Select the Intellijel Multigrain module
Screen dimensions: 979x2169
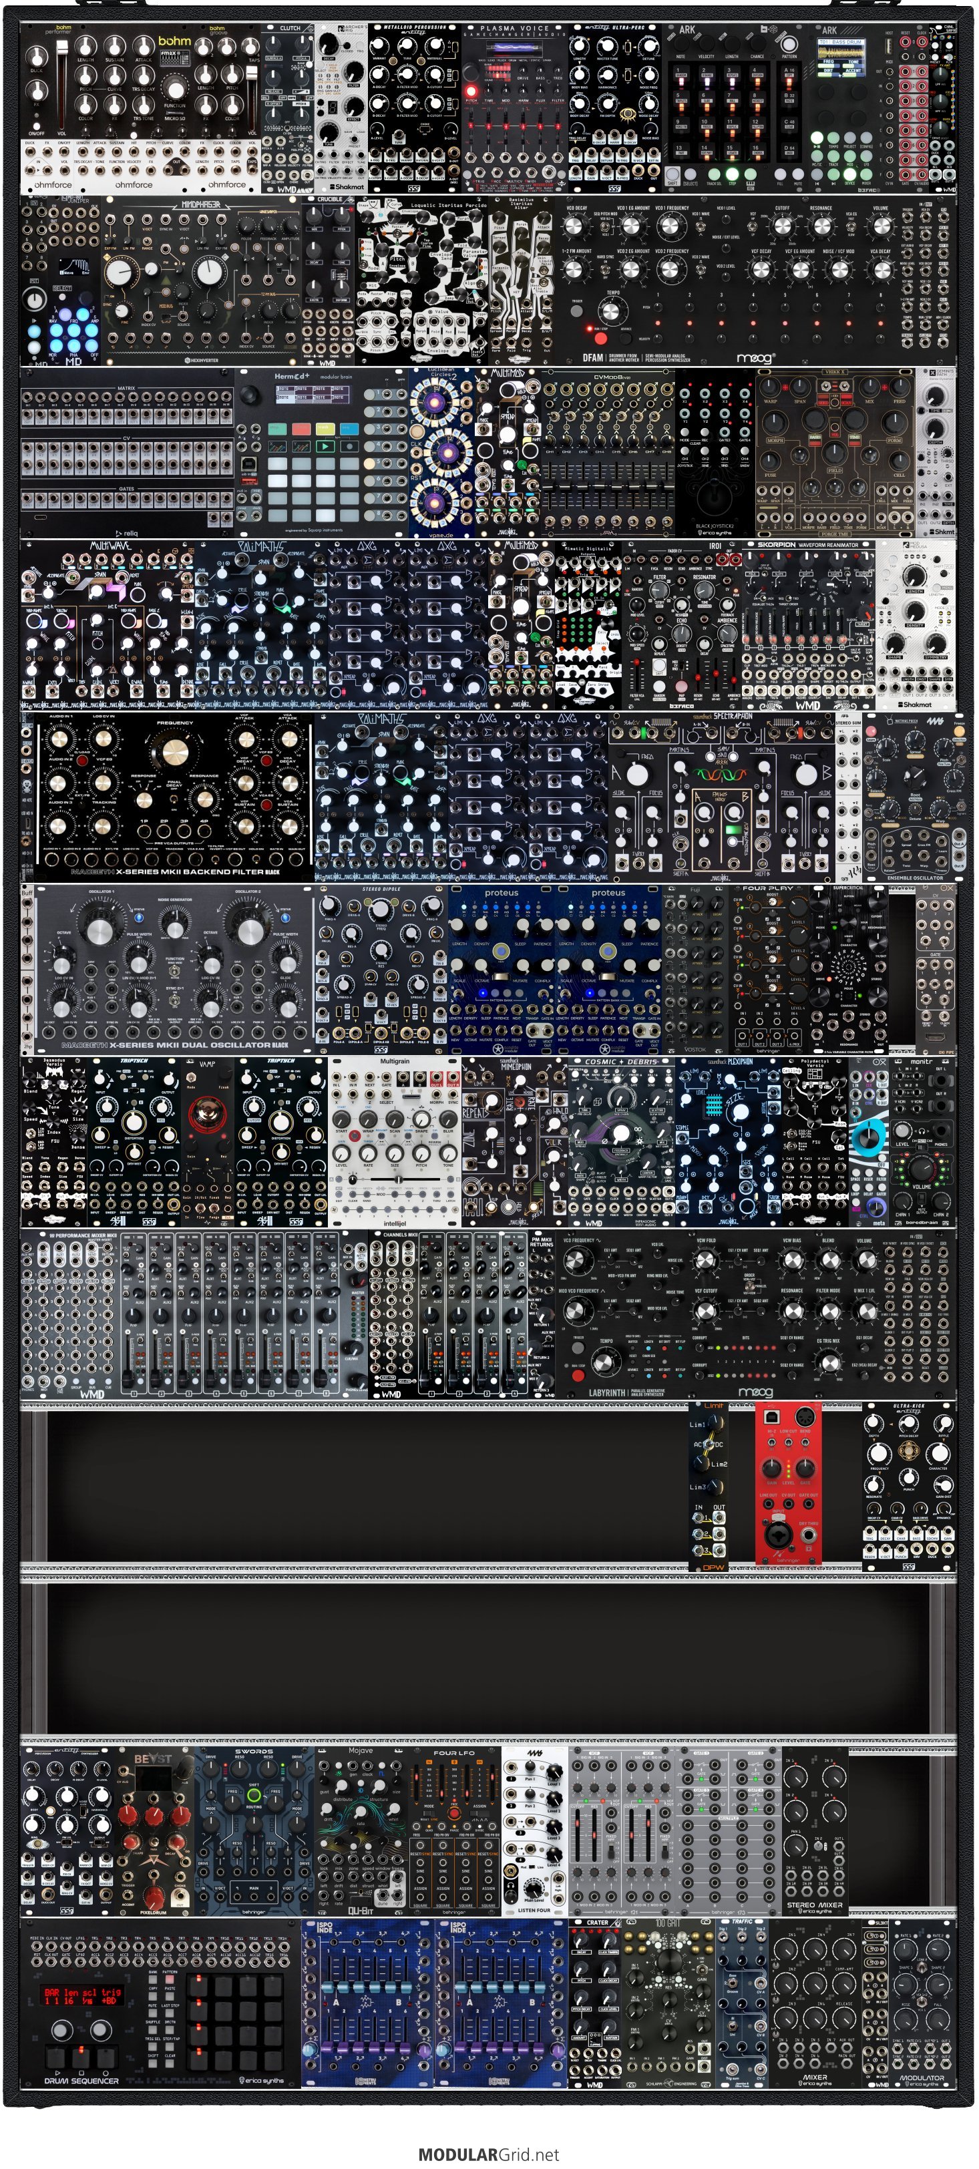pos(394,1143)
